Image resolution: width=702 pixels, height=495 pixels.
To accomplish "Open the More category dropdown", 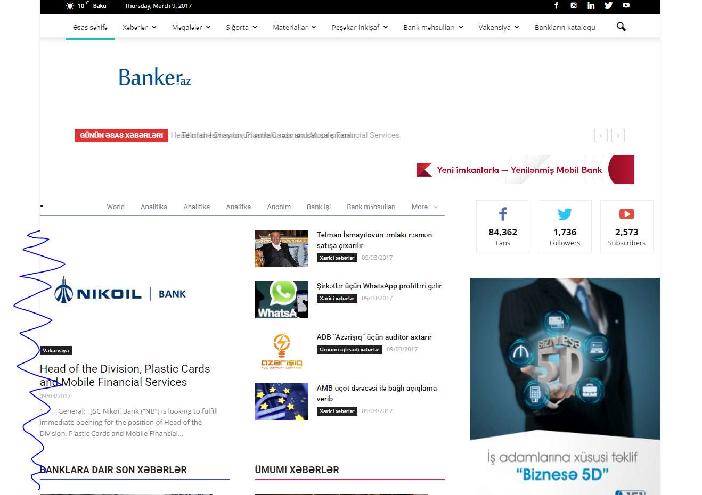I will click(x=425, y=207).
